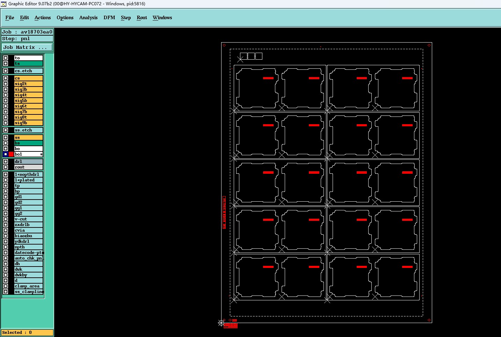Select the 1+nopthdrl layer name
This screenshot has width=501, height=337.
pos(28,174)
